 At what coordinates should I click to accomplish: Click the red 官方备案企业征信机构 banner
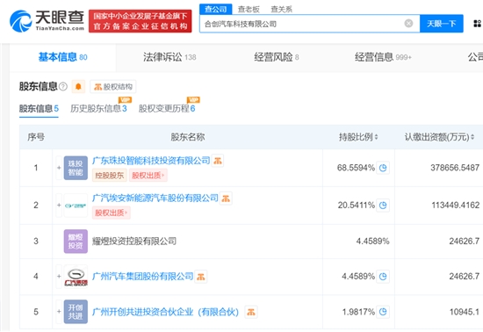pos(141,21)
